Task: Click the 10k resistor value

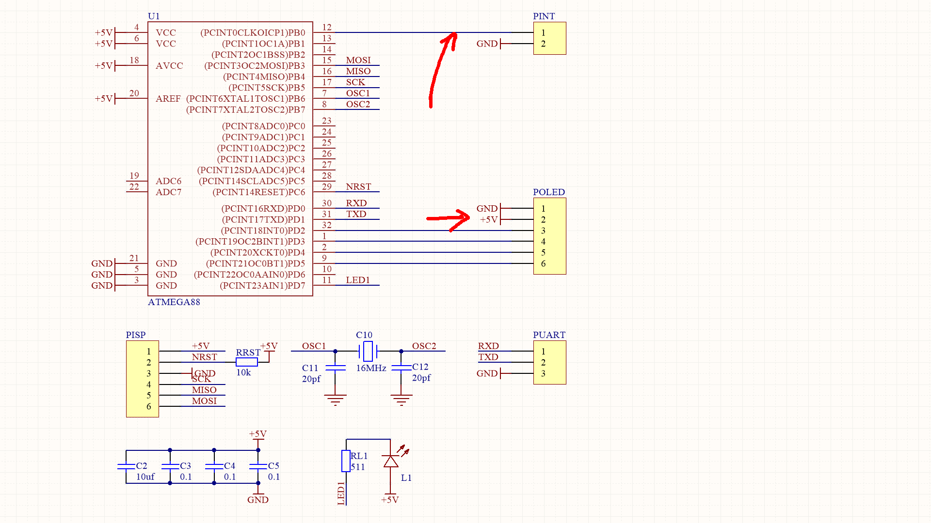Action: coord(243,372)
